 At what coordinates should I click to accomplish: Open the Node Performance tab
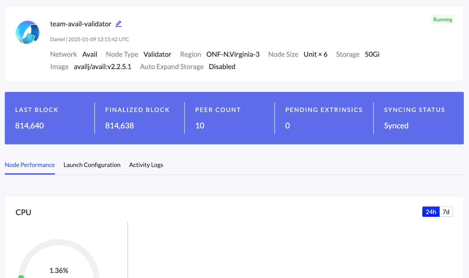(30, 165)
